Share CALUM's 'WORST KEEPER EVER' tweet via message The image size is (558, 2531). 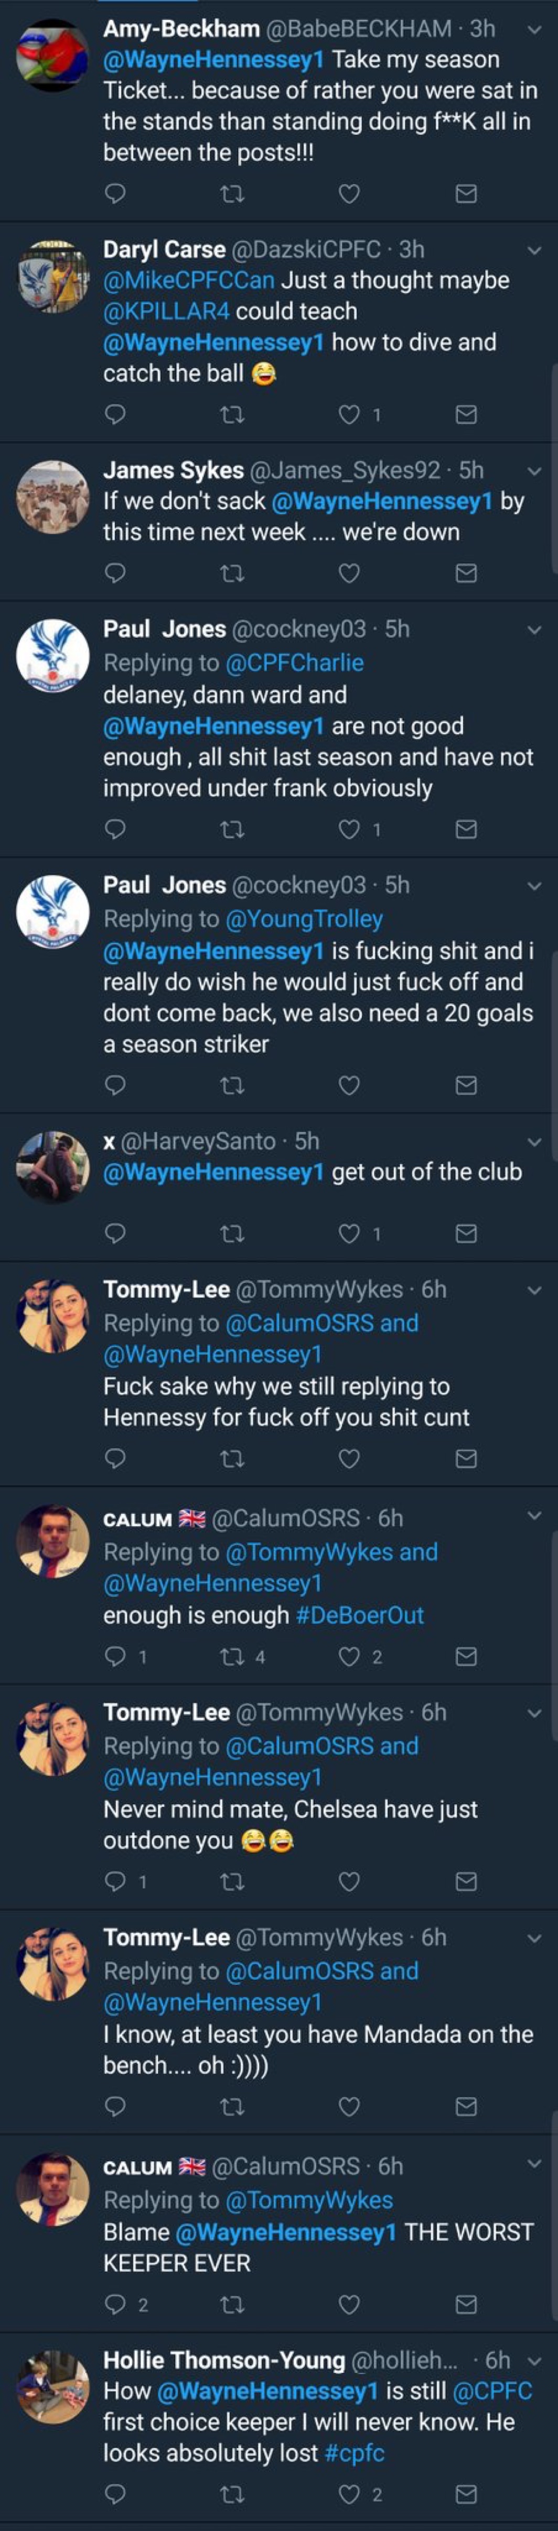click(x=467, y=2304)
